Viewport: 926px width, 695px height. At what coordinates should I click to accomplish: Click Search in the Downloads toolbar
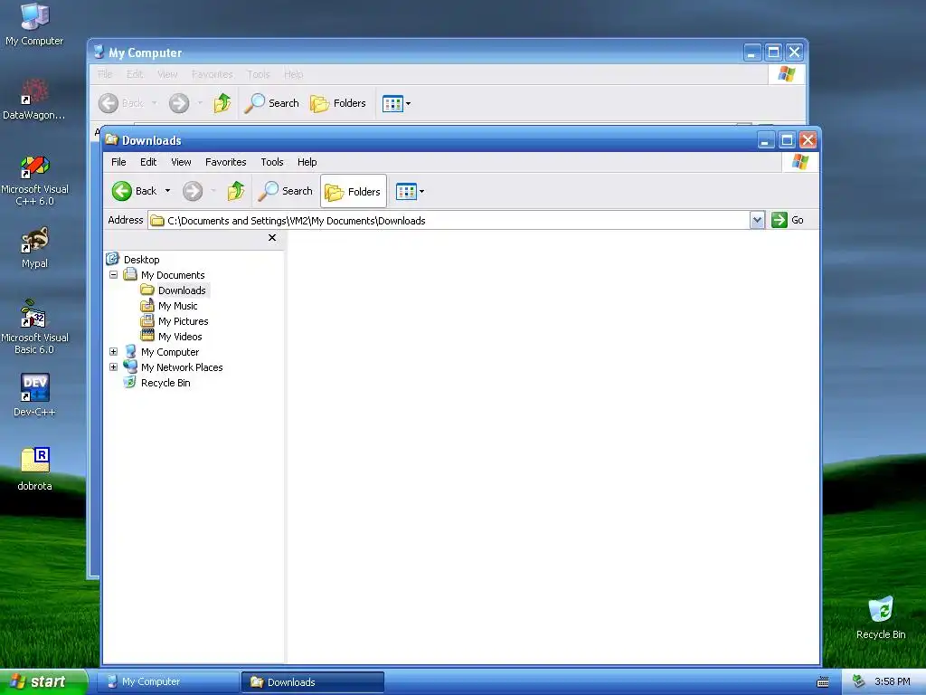[286, 191]
